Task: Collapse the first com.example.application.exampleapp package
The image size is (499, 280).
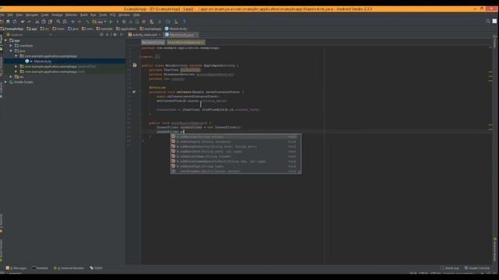Action: [x=16, y=56]
